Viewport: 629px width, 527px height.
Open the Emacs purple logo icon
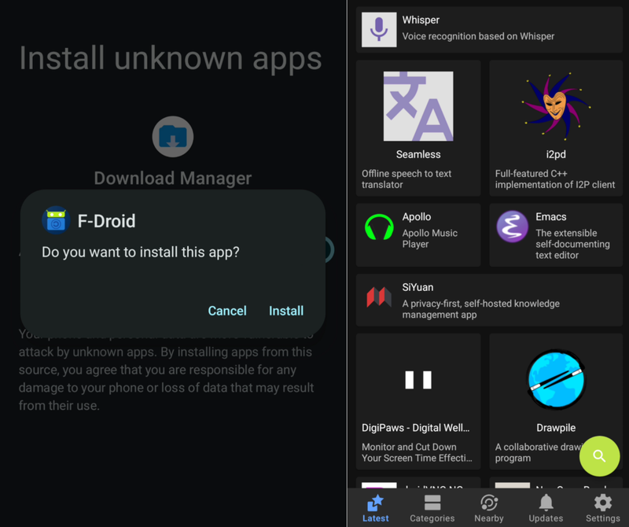[513, 227]
